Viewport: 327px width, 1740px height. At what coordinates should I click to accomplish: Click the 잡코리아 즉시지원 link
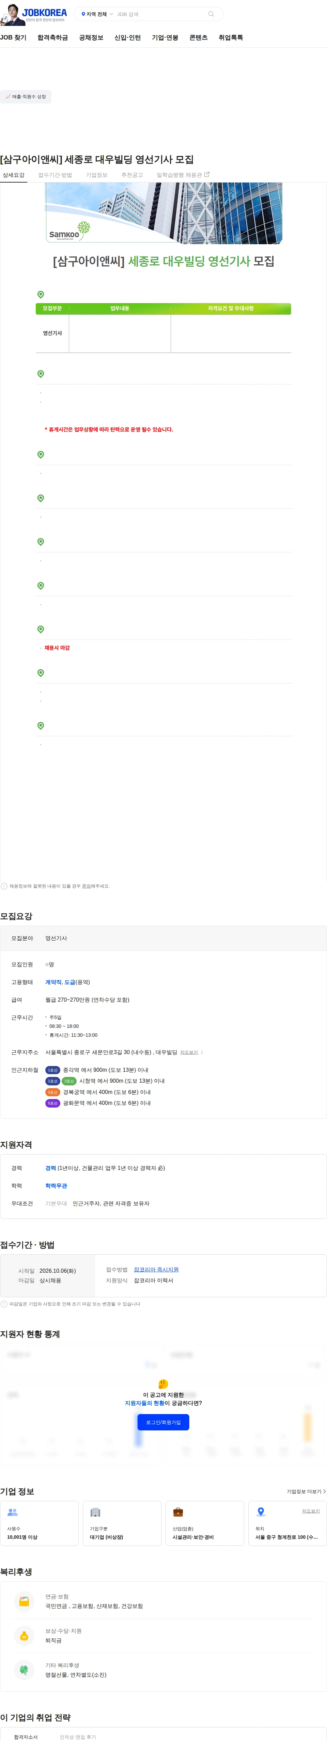tap(156, 1269)
